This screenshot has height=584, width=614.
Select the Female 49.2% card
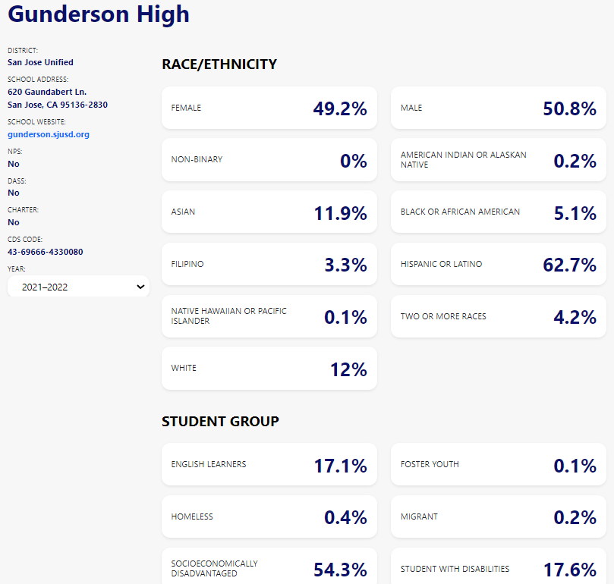pos(269,108)
